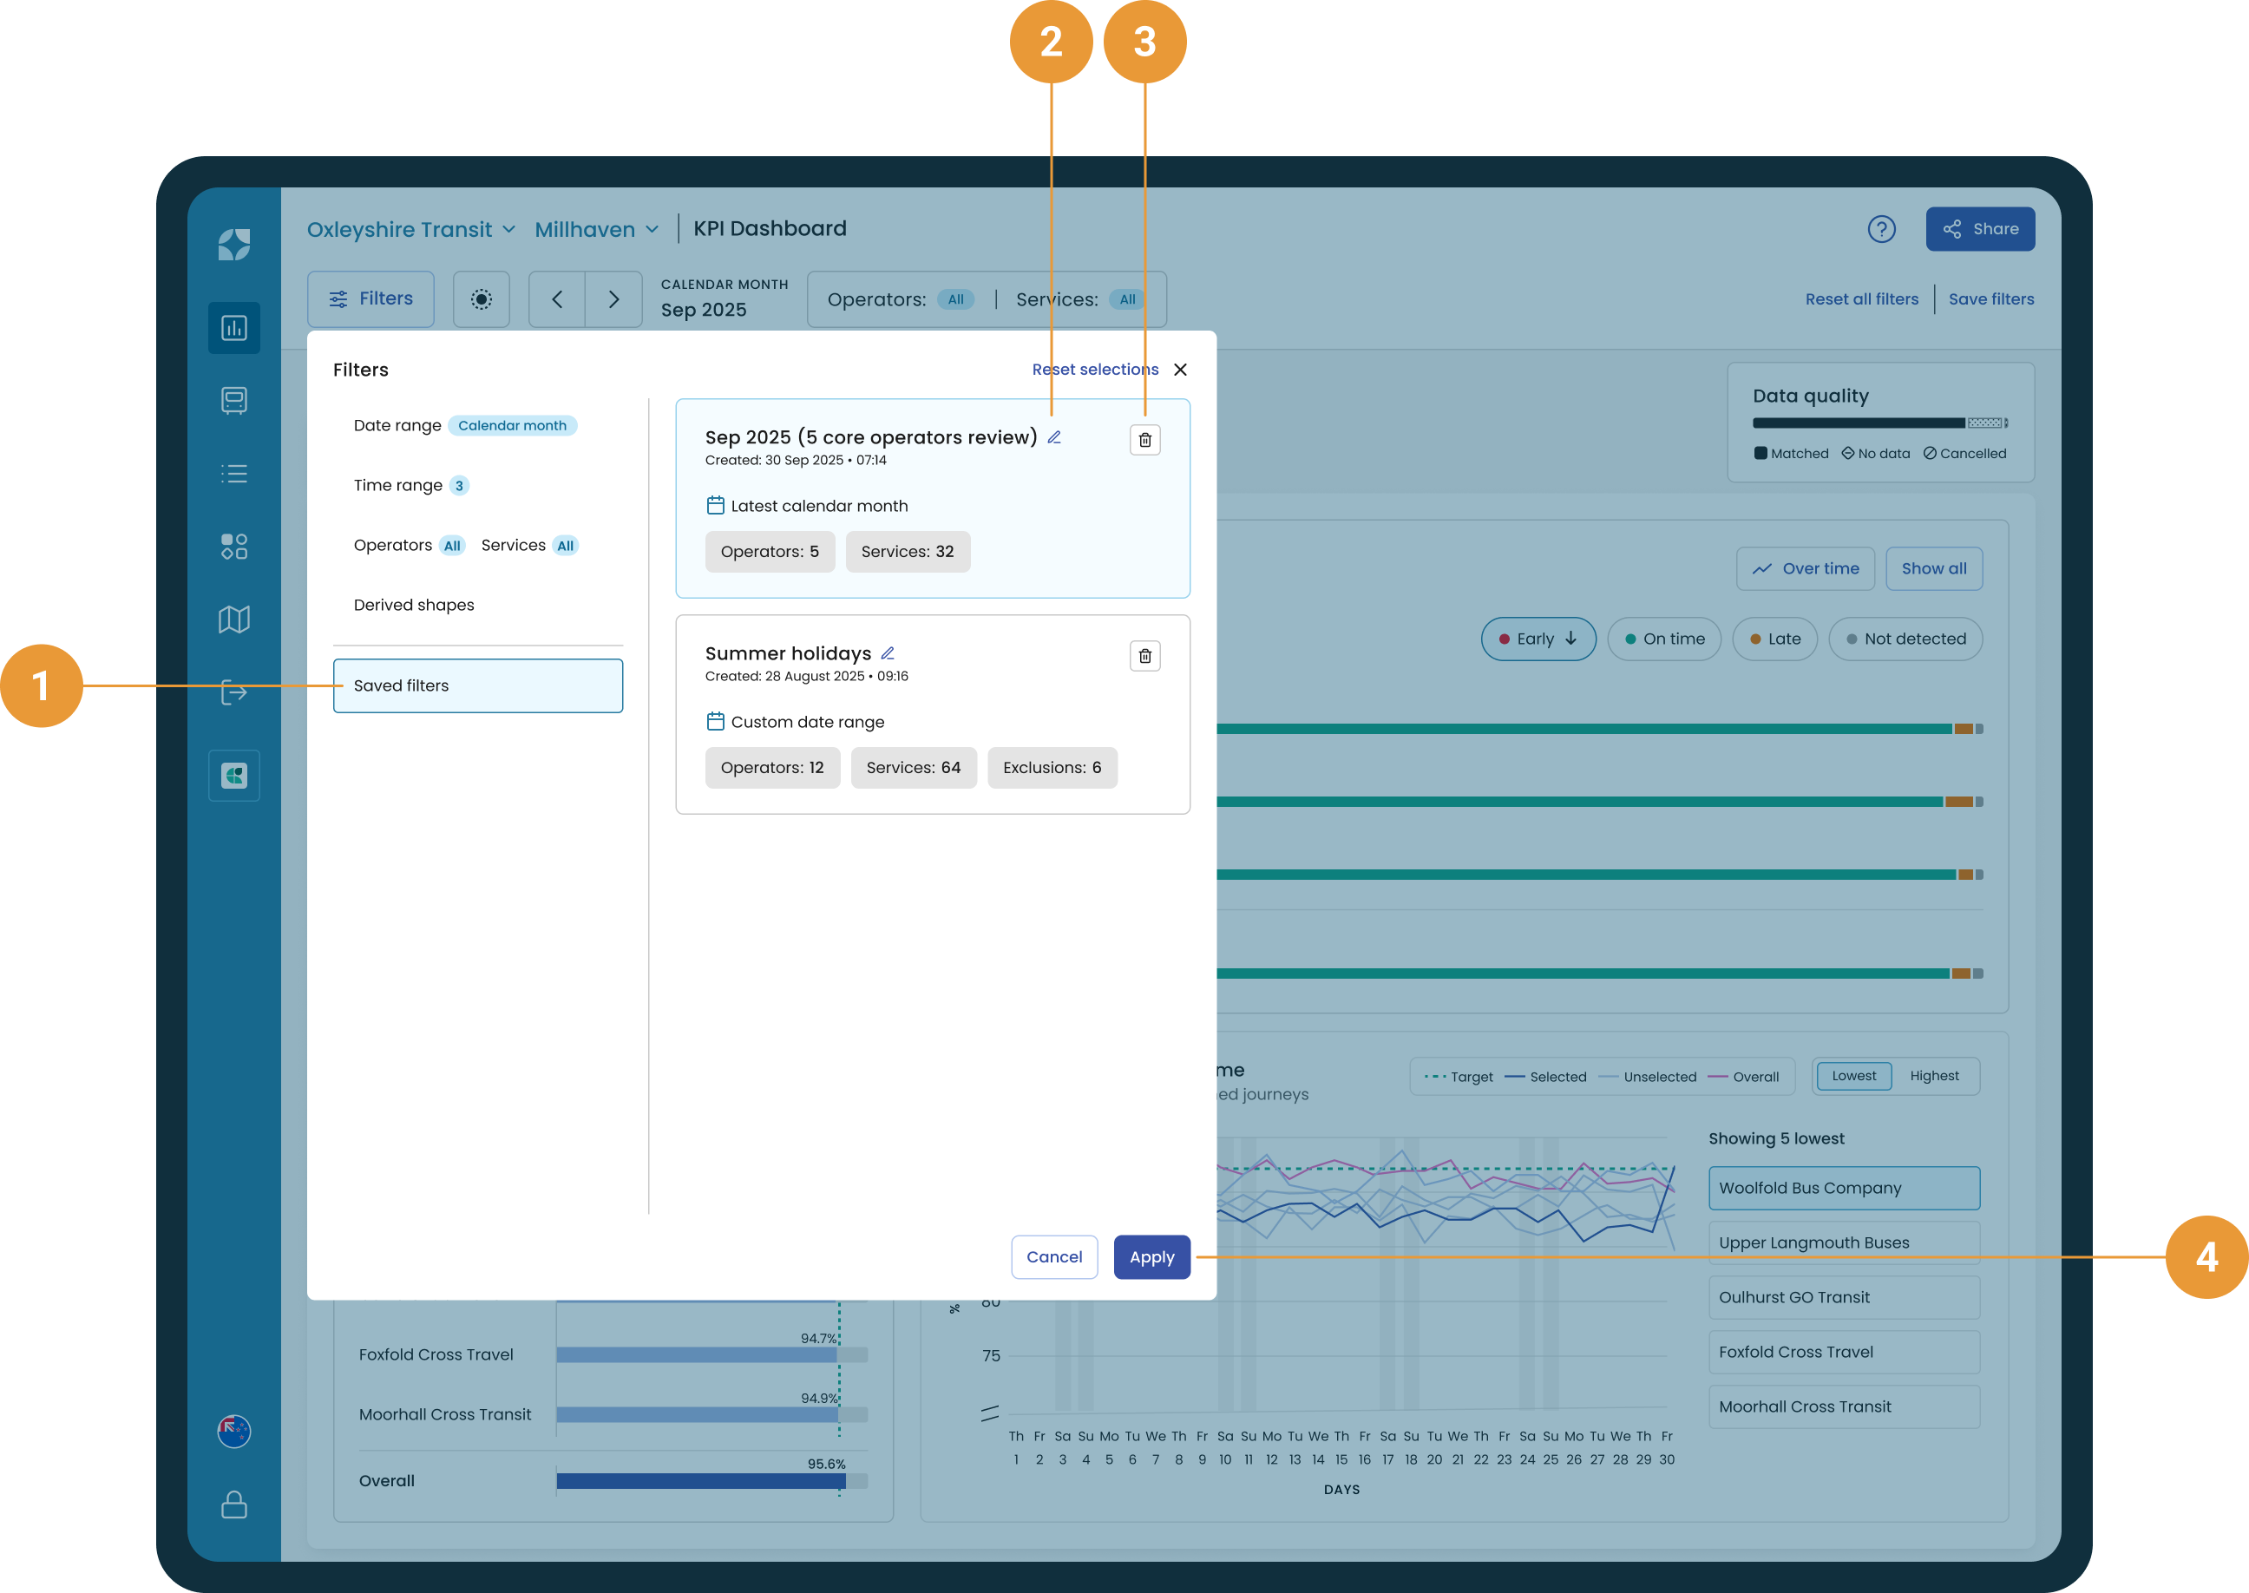2249x1593 pixels.
Task: Rename the Sep 2025 core operators filter
Action: click(1054, 437)
